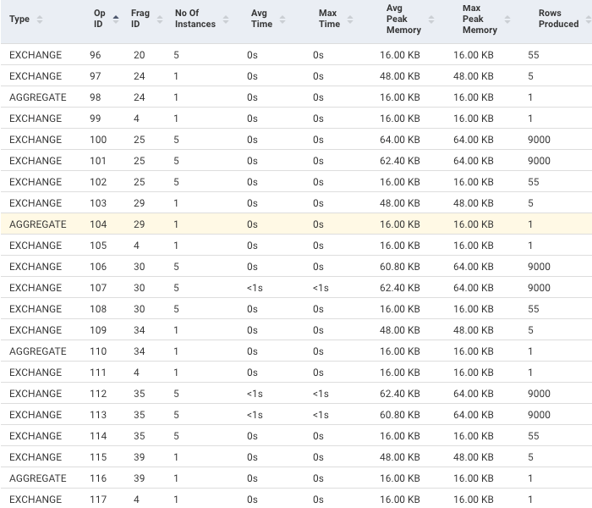Image resolution: width=592 pixels, height=508 pixels.
Task: Sort by No Of Instances arrows
Action: 226,19
